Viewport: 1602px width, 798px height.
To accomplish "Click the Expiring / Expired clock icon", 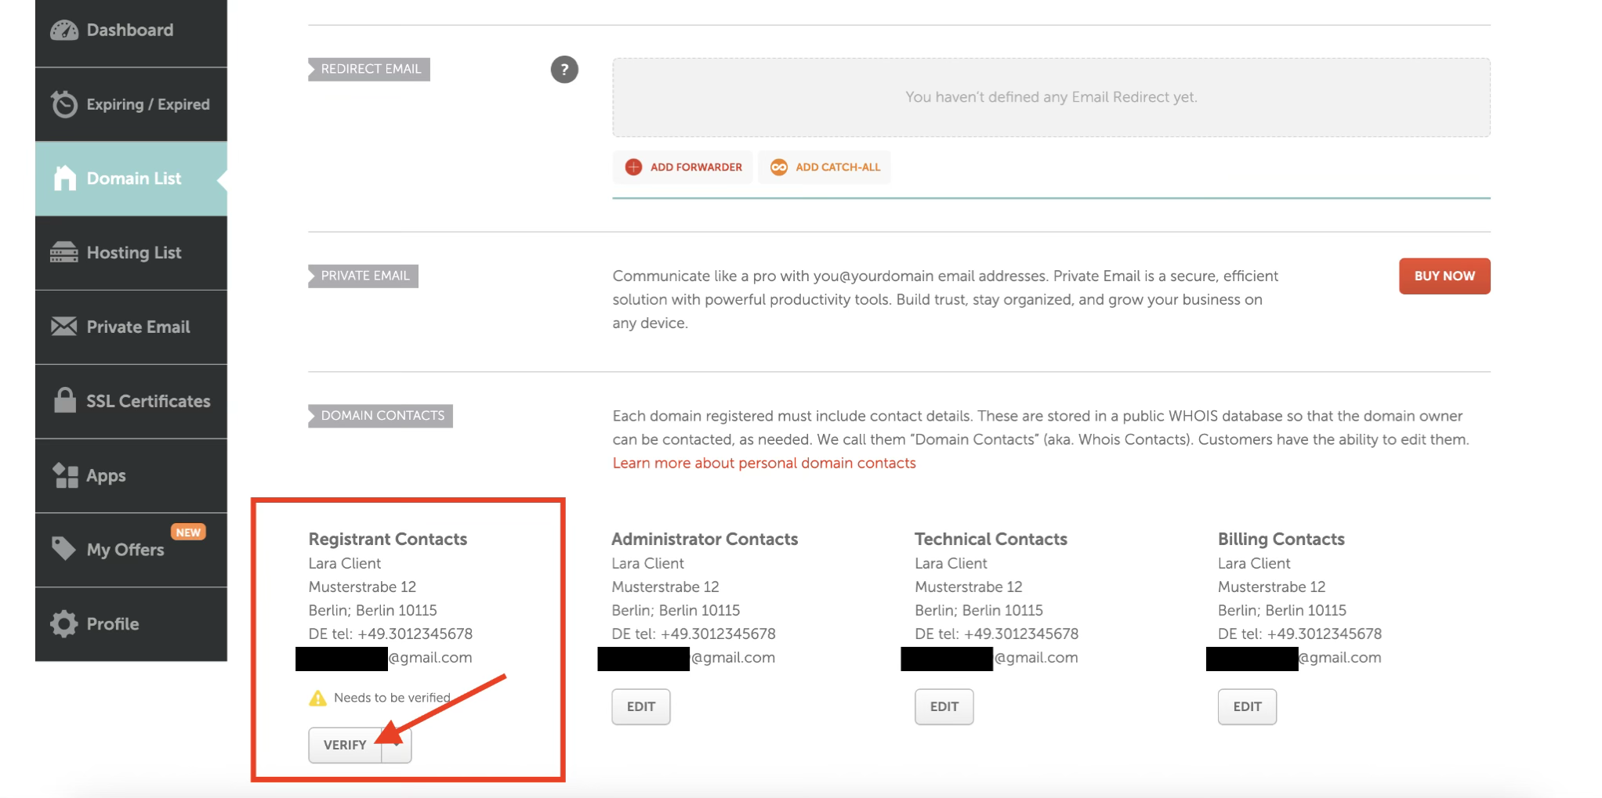I will (x=64, y=104).
